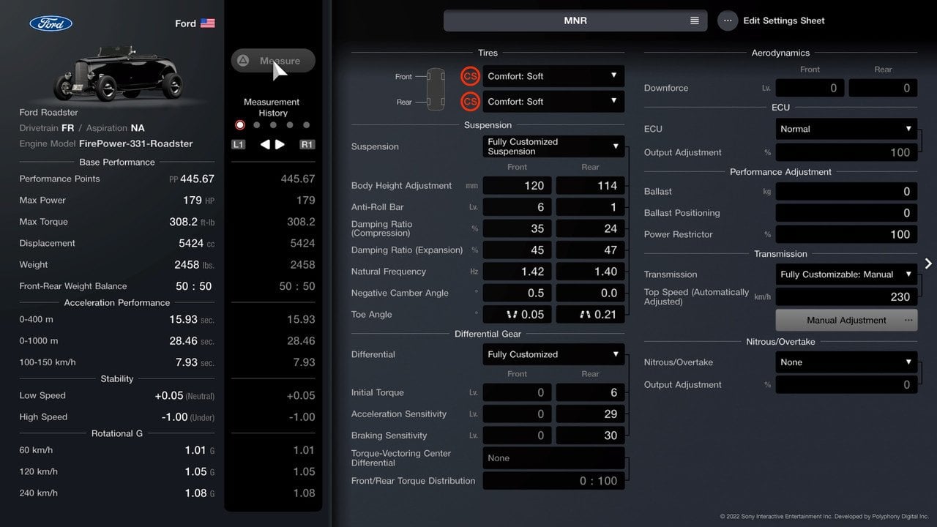
Task: Go to previous measurement with left arrow
Action: point(265,145)
